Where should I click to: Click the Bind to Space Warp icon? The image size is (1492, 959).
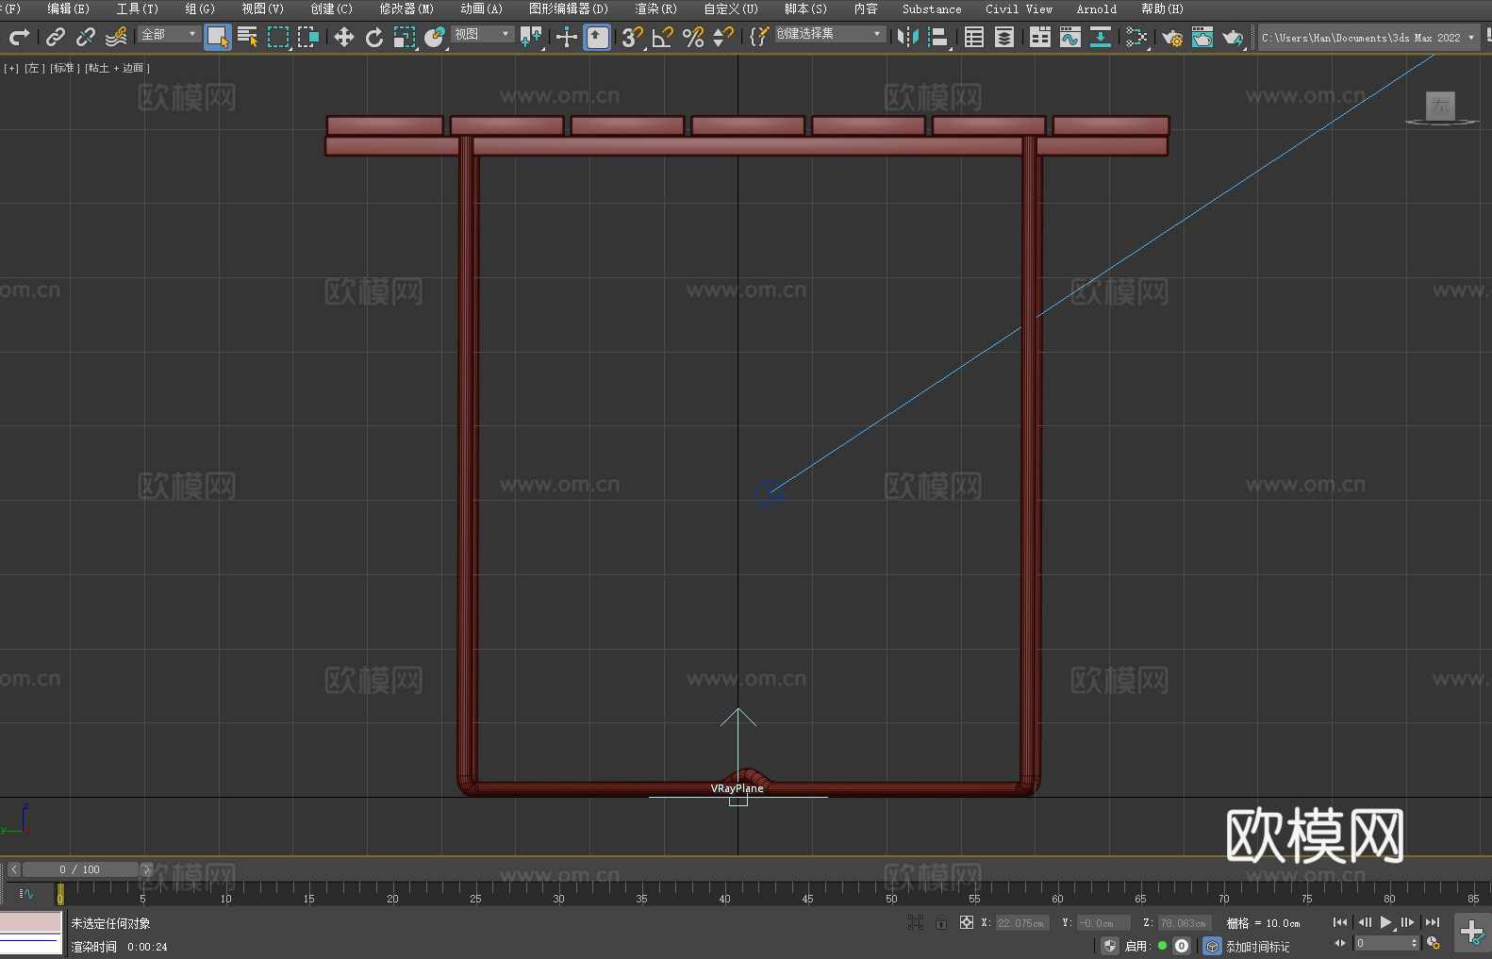click(x=116, y=37)
